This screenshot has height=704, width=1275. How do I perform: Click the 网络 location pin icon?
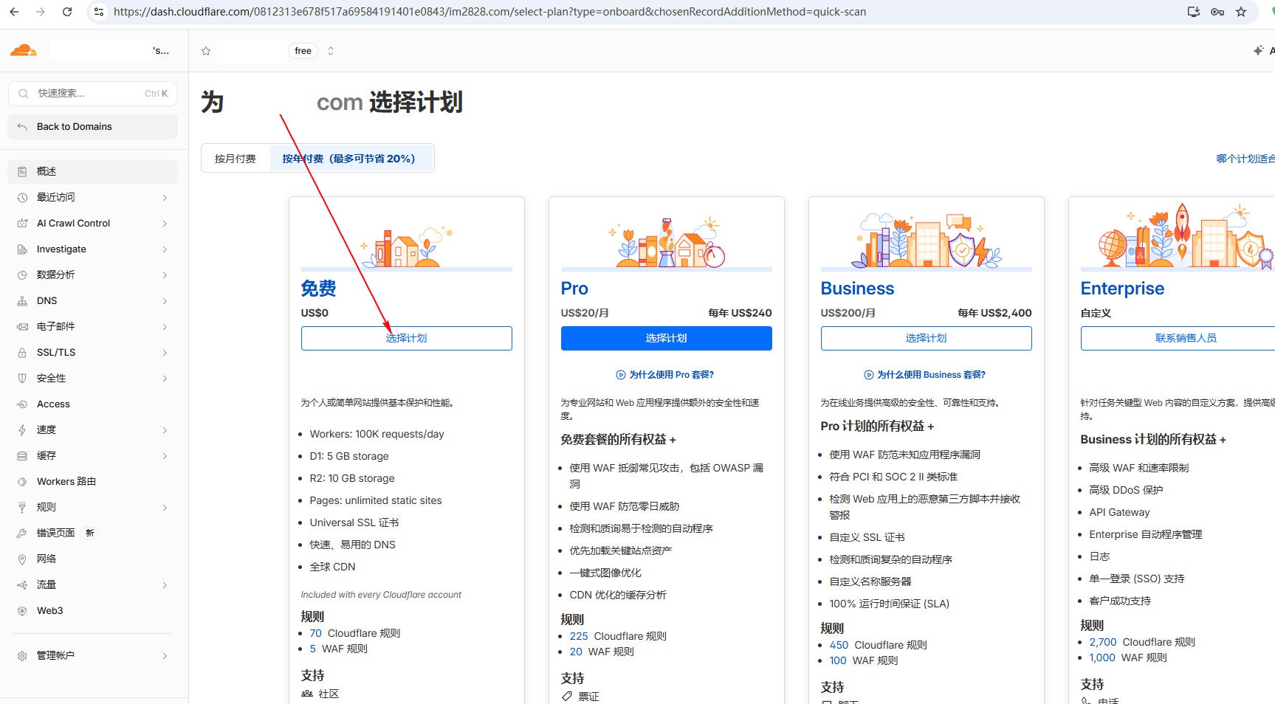22,559
